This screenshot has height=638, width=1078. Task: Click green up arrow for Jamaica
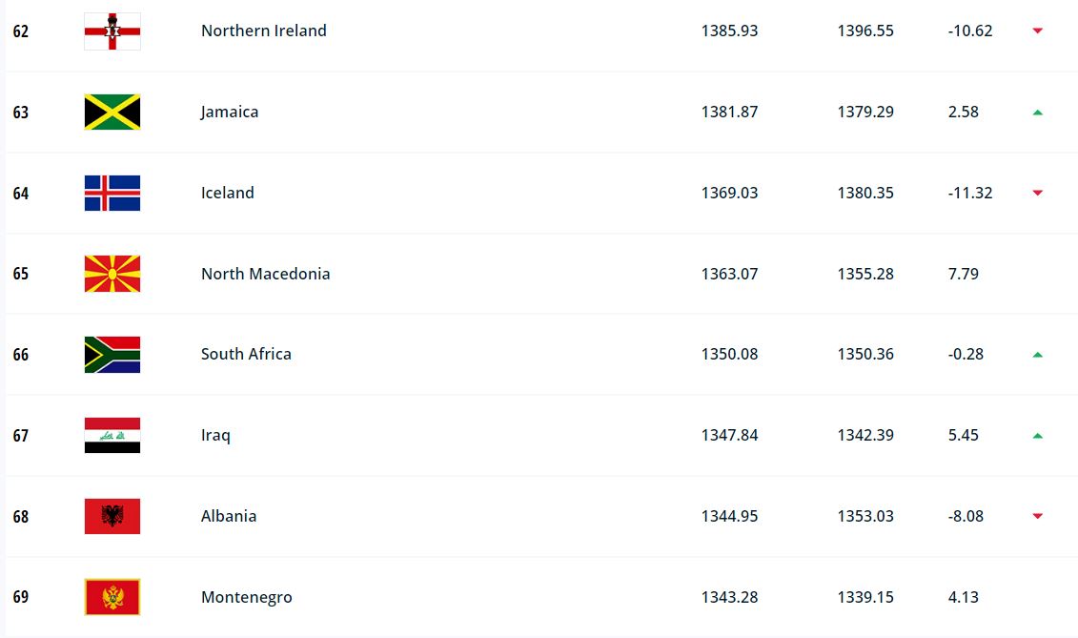point(1038,113)
